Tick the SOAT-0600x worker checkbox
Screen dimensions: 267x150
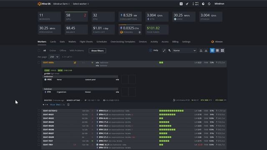coord(39,62)
